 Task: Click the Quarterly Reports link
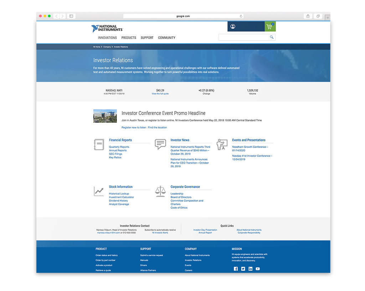tap(119, 147)
